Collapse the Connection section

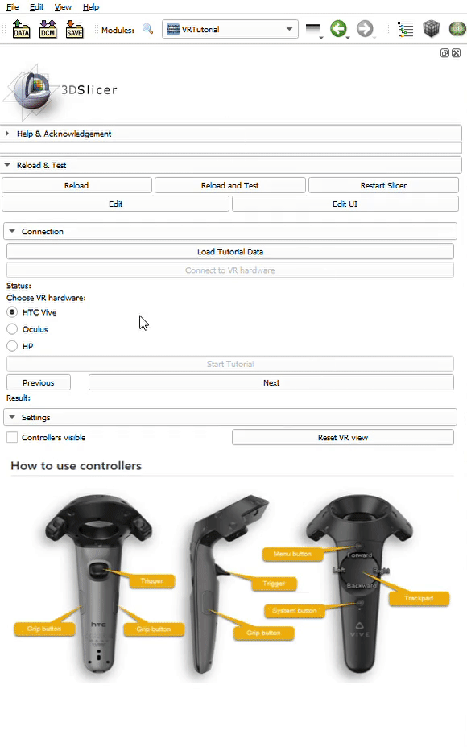pos(230,231)
